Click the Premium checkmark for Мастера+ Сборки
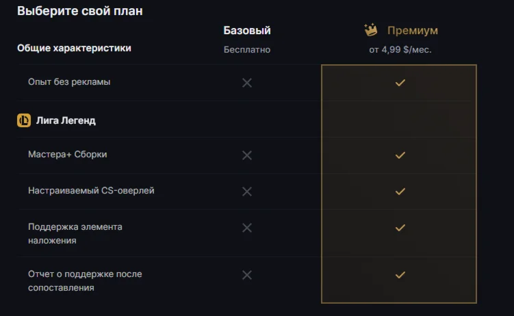The height and width of the screenshot is (316, 514). [400, 155]
